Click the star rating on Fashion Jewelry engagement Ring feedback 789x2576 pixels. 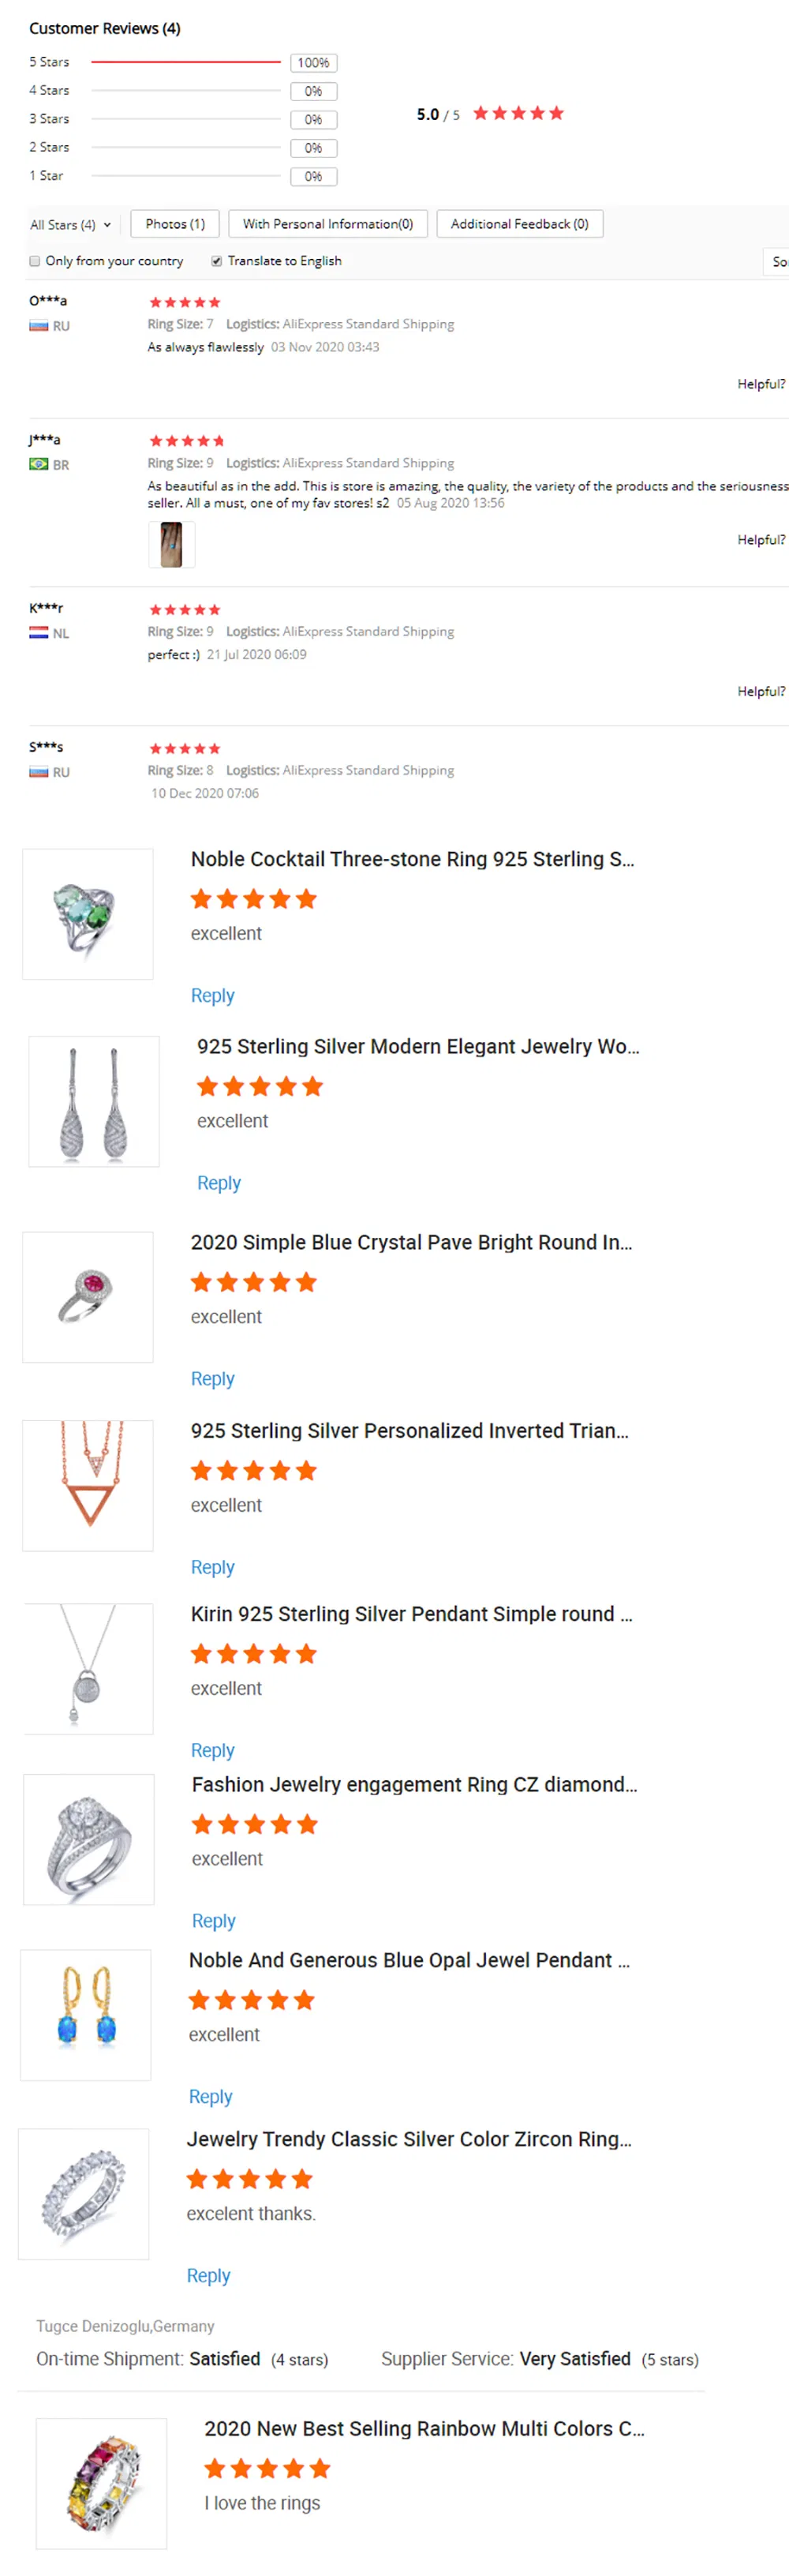(x=254, y=1824)
